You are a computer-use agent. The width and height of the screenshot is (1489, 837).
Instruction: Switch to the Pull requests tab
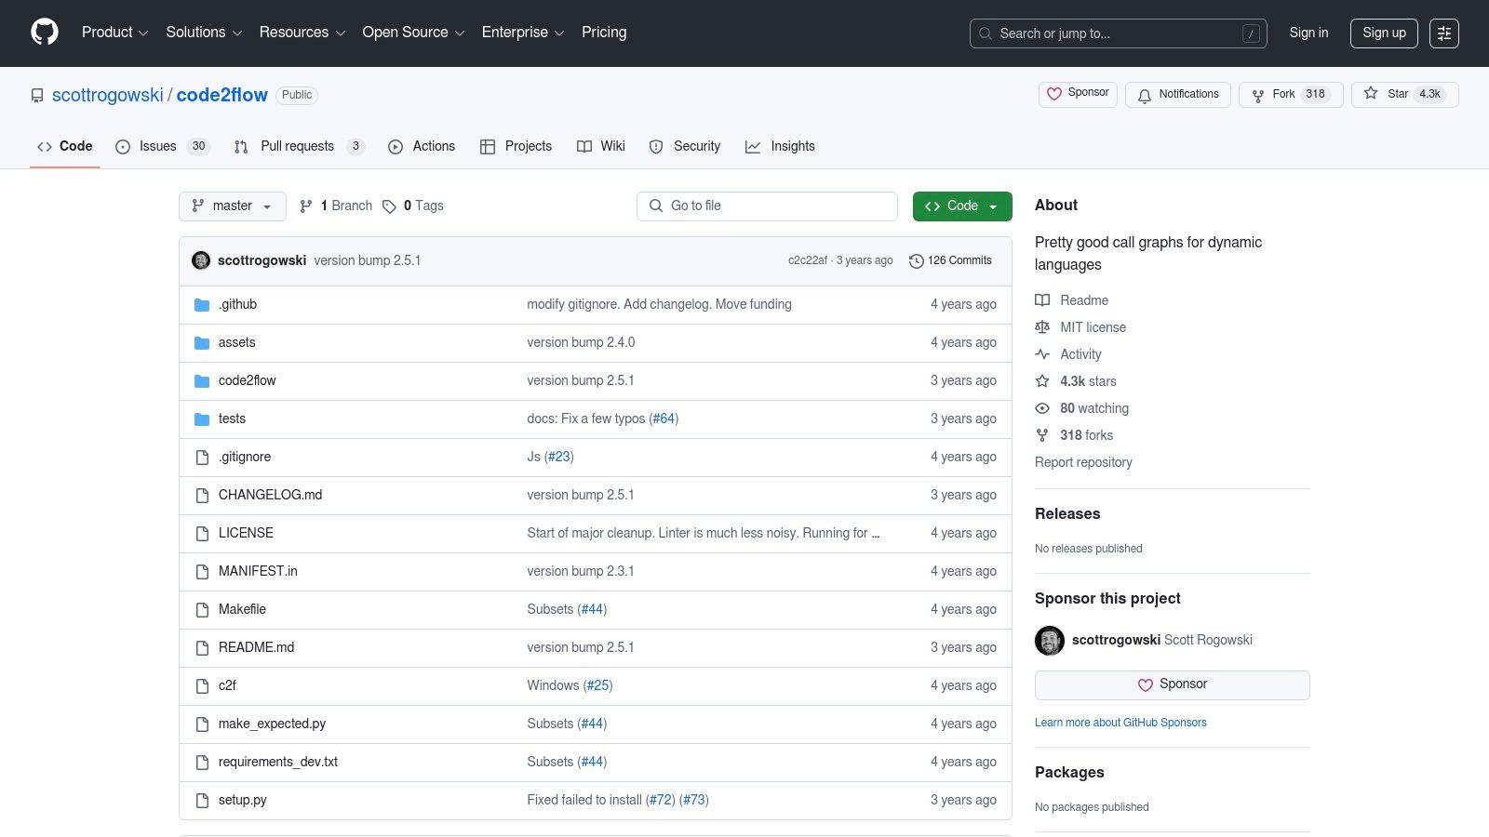298,147
